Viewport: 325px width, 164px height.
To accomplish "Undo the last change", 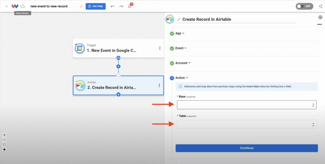I will (113, 6).
